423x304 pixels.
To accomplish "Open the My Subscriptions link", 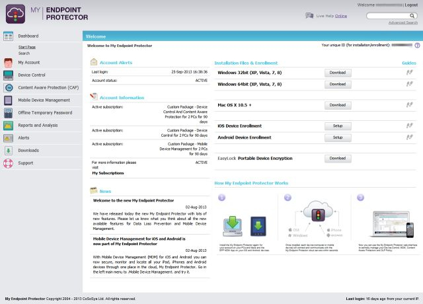I will 108,173.
